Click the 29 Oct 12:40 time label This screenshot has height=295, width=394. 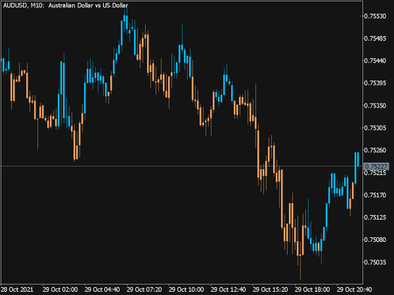(228, 290)
